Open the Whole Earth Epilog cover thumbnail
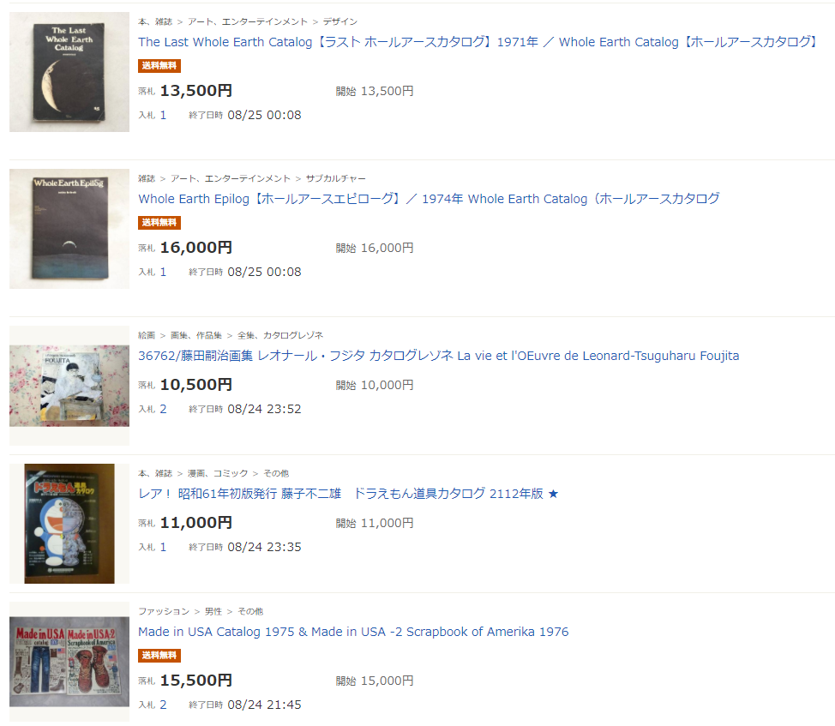The image size is (835, 726). pyautogui.click(x=69, y=229)
